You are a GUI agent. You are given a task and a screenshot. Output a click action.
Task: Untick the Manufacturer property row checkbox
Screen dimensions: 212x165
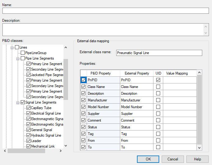coord(84,100)
